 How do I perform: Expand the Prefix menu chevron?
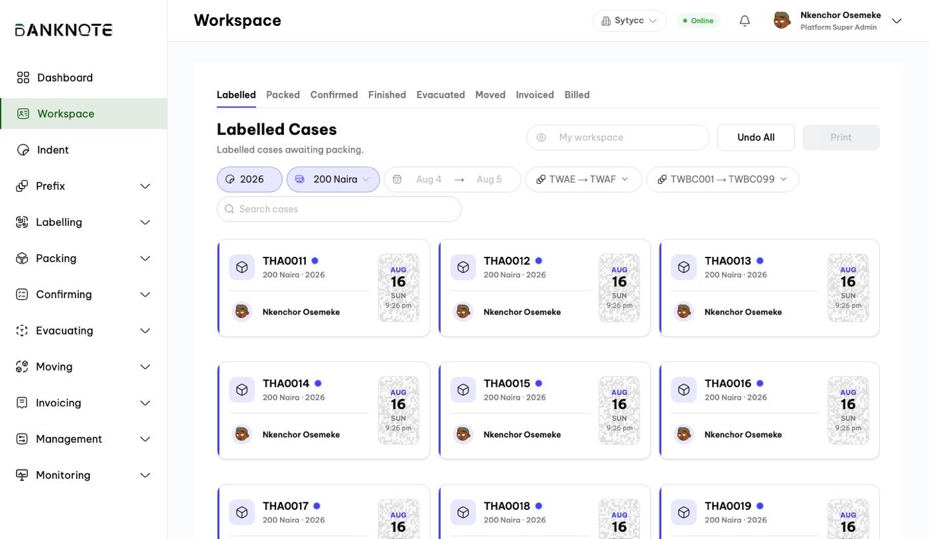click(x=145, y=187)
